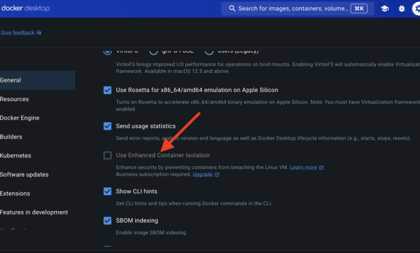
Task: Tick Use Enhanced Container Isolation checkbox
Action: (x=107, y=155)
